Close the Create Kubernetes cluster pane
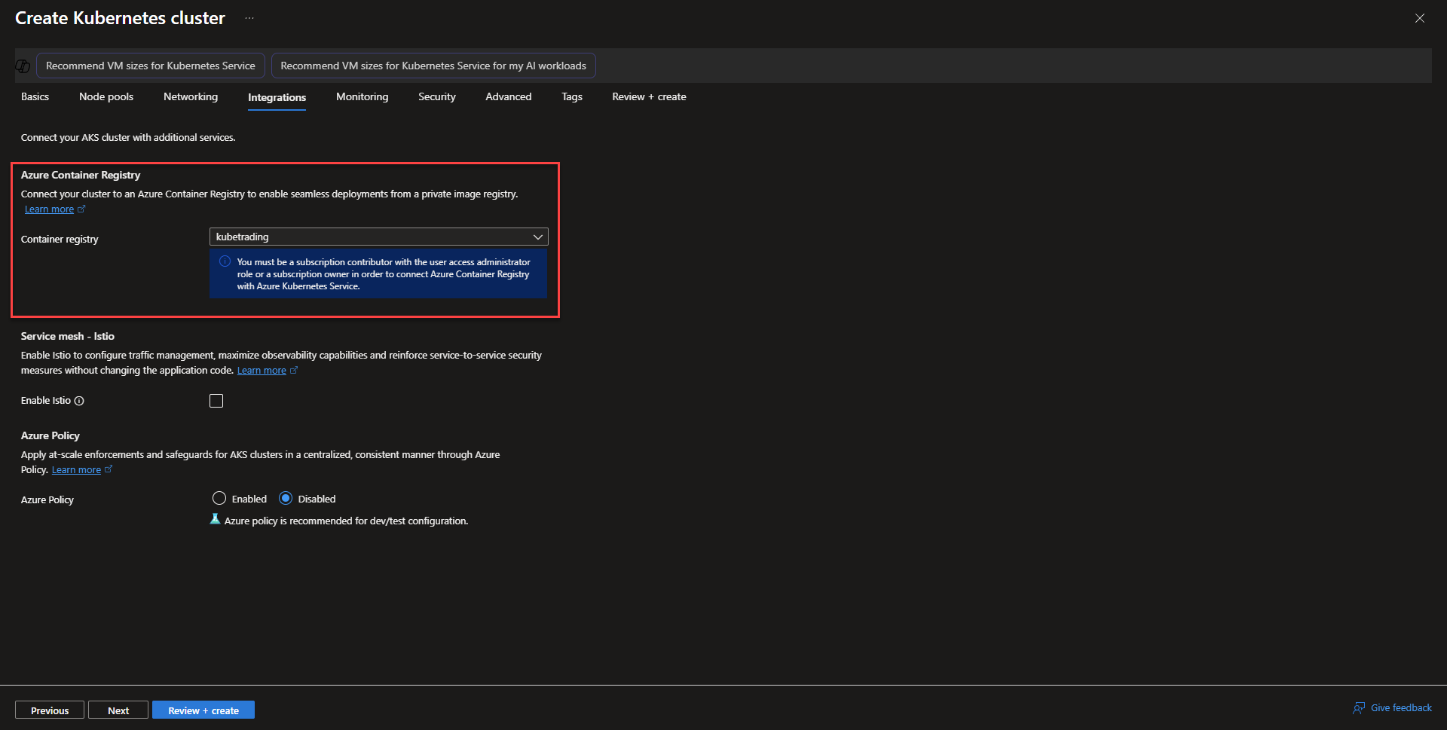The image size is (1447, 730). [1419, 18]
